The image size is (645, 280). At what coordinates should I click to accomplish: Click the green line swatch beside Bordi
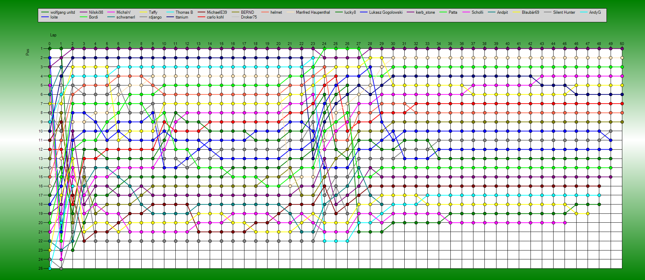(84, 17)
